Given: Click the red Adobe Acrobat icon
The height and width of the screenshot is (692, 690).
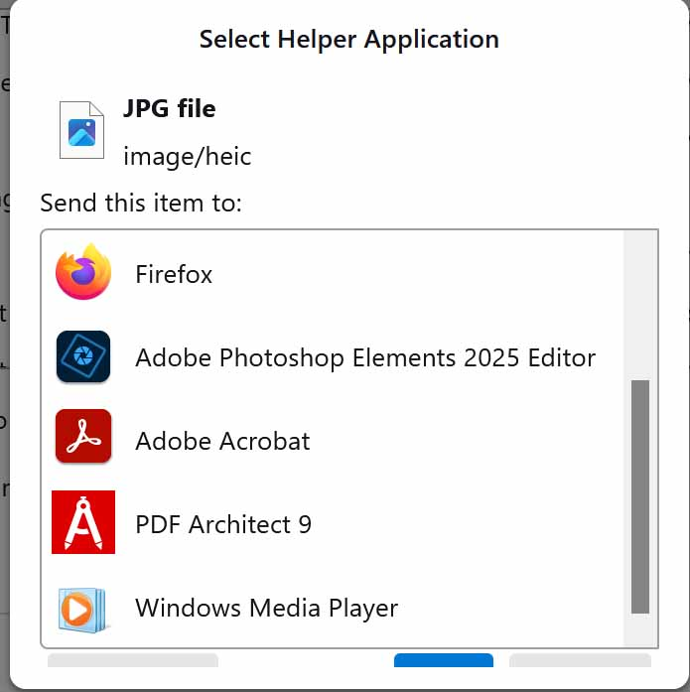Looking at the screenshot, I should (x=83, y=441).
